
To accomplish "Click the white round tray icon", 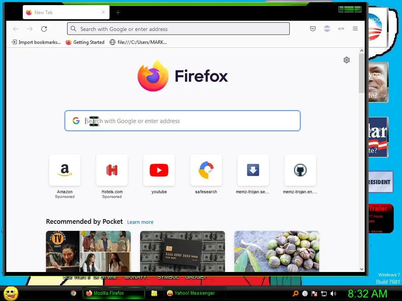I will pyautogui.click(x=305, y=294).
